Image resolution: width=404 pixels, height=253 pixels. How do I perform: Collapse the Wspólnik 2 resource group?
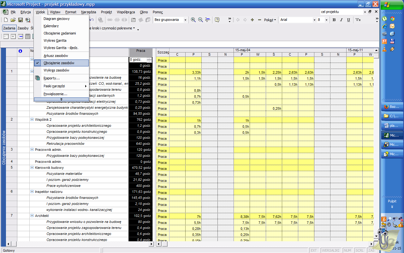click(32, 120)
